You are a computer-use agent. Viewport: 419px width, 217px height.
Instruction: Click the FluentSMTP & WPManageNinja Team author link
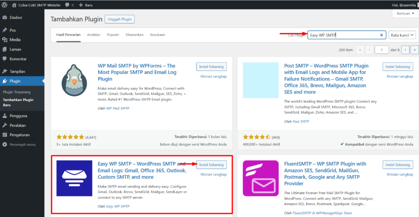[322, 213]
